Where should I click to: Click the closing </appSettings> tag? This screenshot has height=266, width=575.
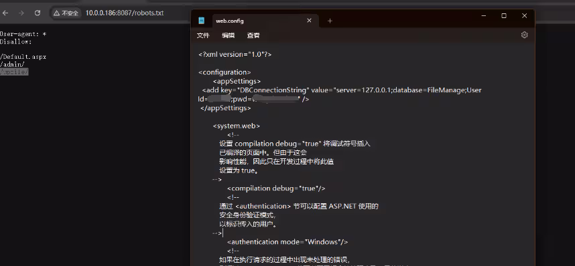click(x=226, y=108)
